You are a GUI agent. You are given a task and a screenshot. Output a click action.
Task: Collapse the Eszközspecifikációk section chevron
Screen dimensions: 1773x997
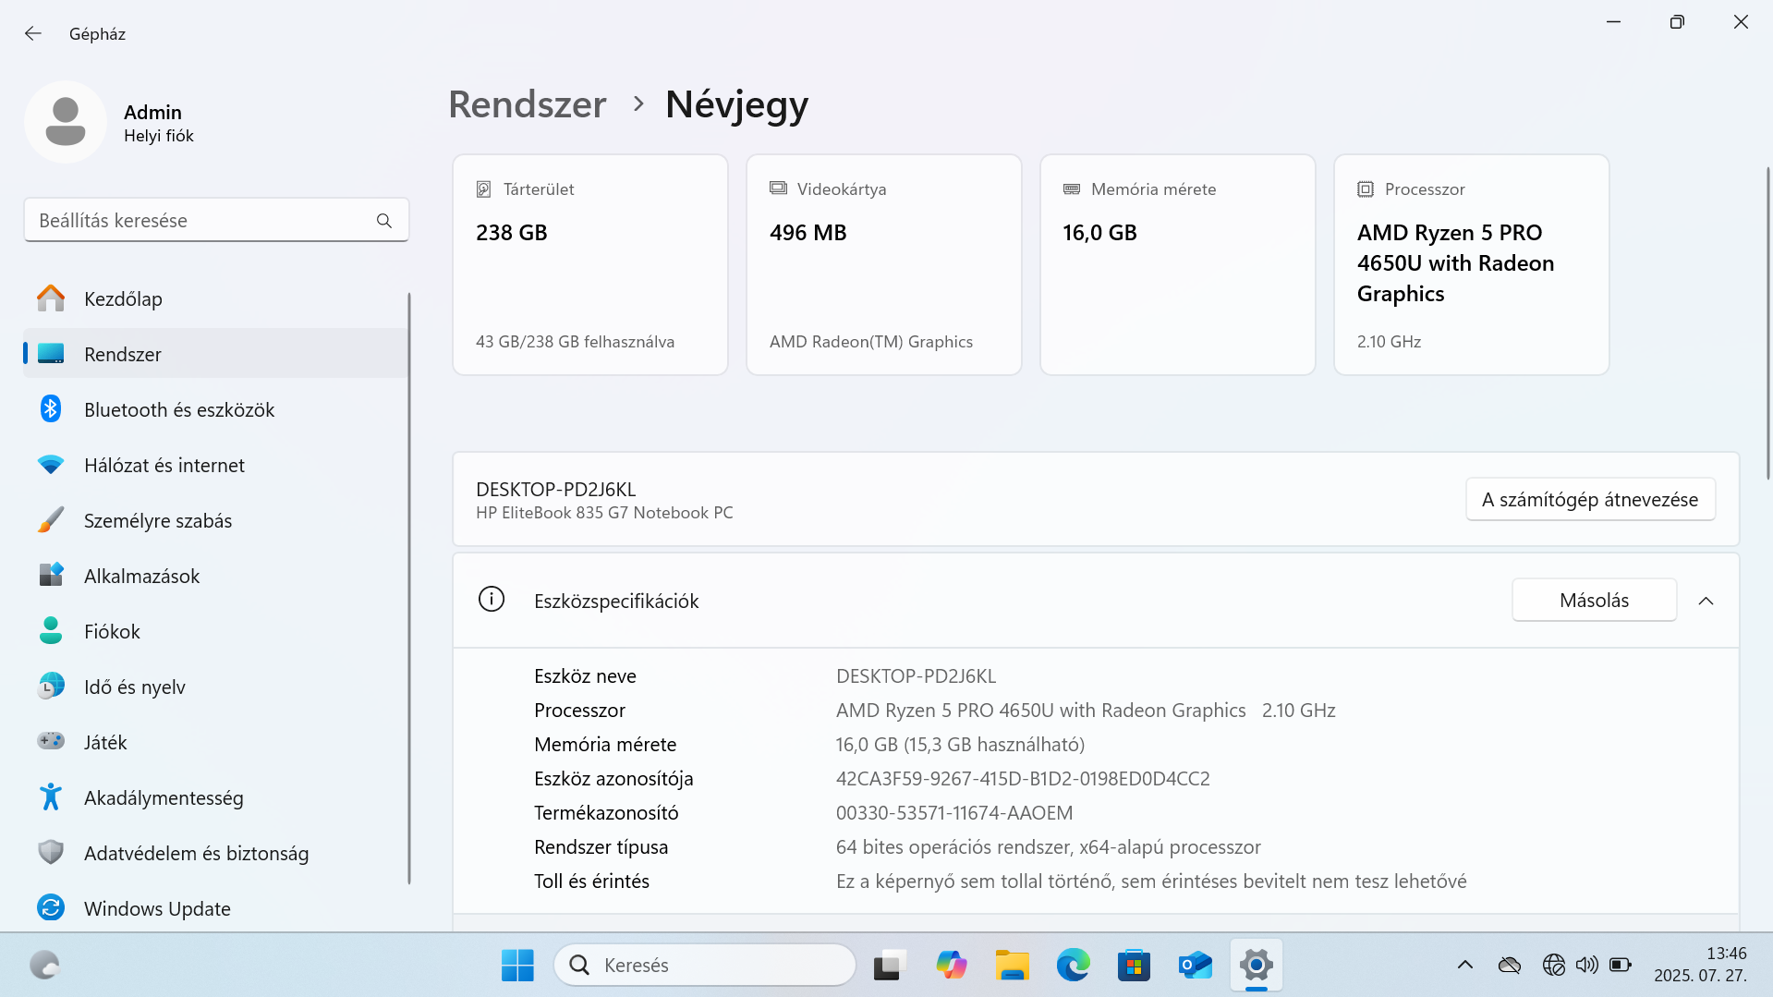pyautogui.click(x=1706, y=601)
